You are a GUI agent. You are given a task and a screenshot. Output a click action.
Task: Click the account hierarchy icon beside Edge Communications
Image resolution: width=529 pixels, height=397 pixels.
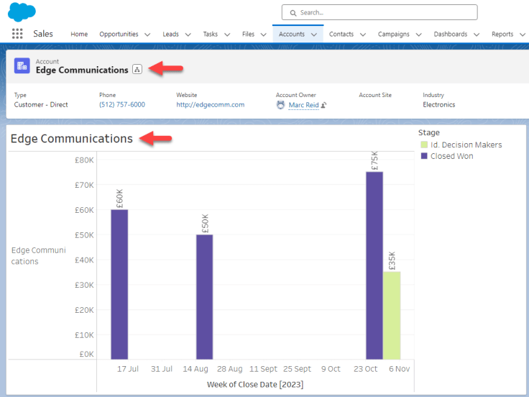coord(137,70)
